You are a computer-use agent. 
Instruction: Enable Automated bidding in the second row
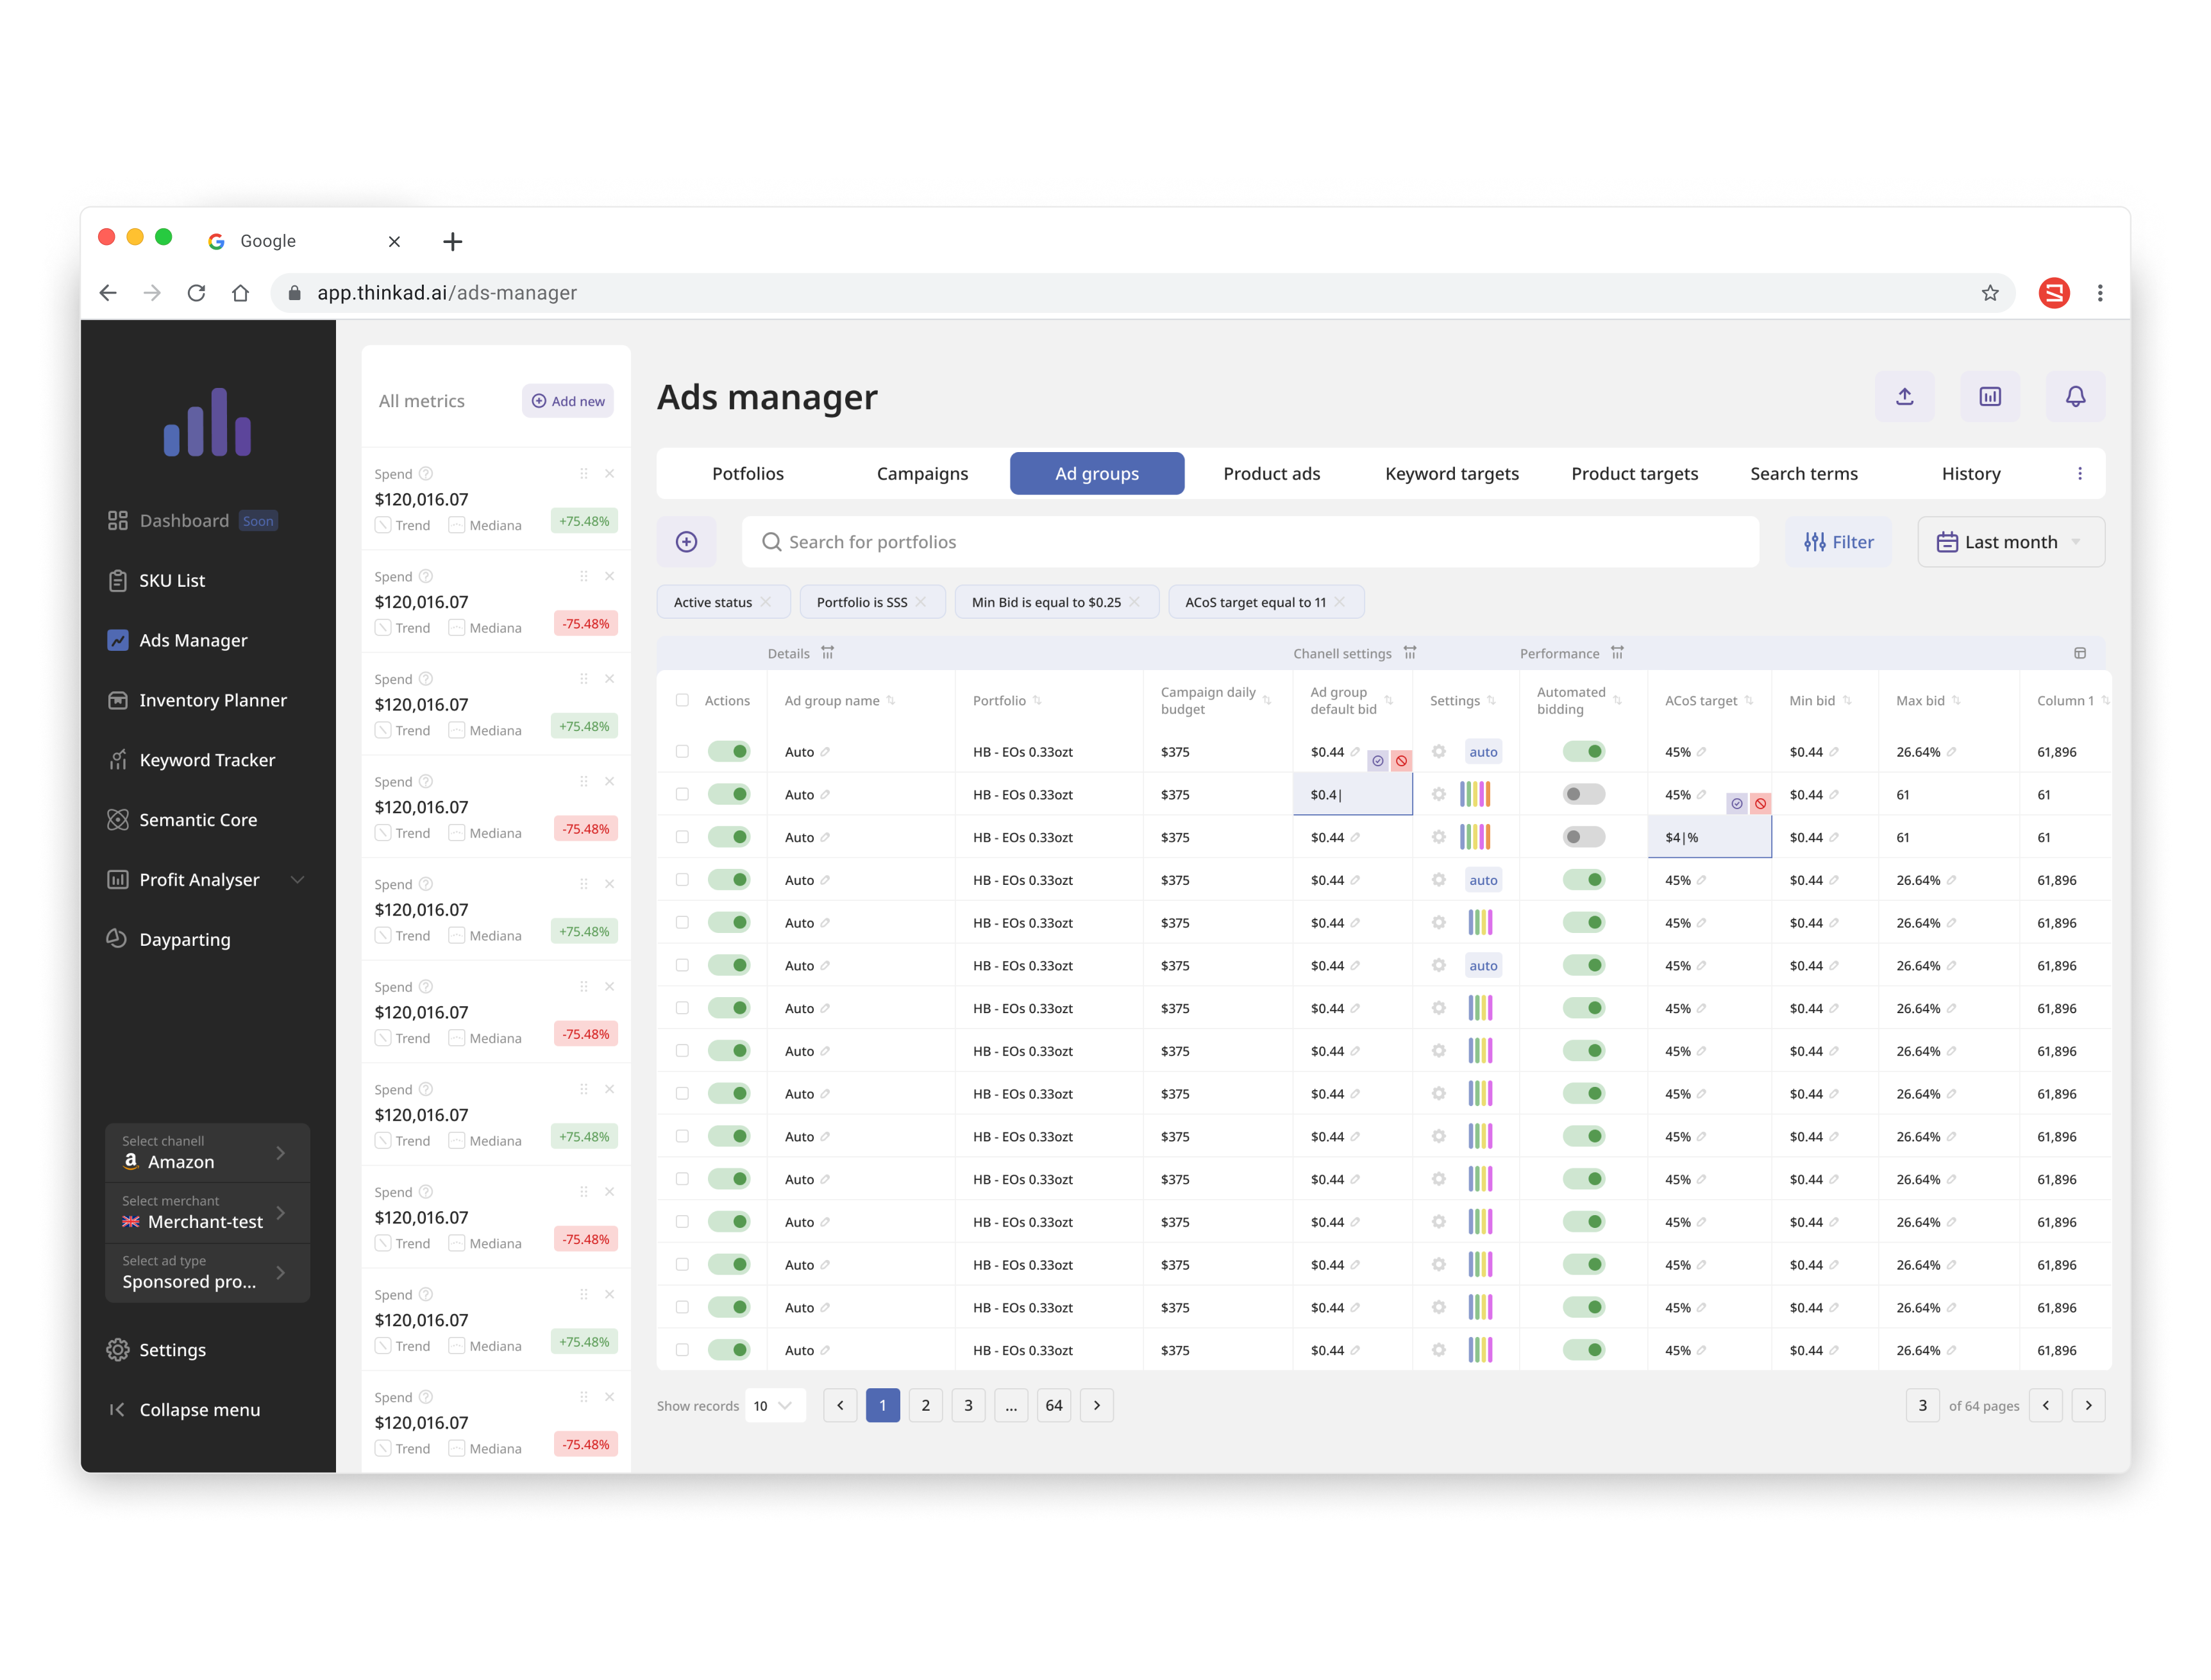coord(1584,795)
